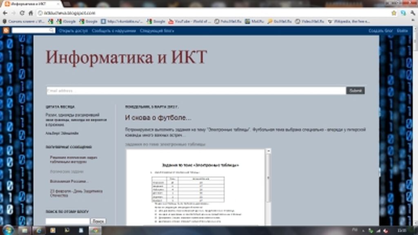Open the Wikipedia bookmark in bookmarks bar
The height and width of the screenshot is (235, 418).
(349, 21)
